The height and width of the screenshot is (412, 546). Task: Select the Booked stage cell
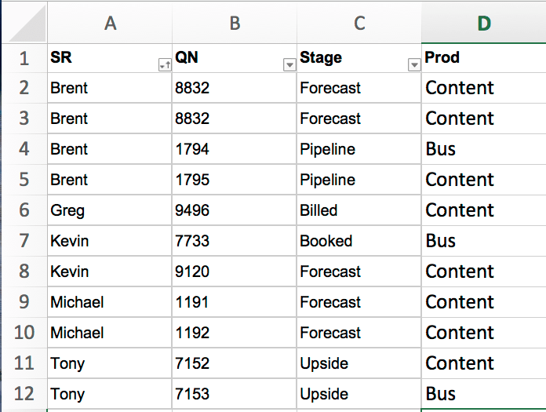click(359, 241)
